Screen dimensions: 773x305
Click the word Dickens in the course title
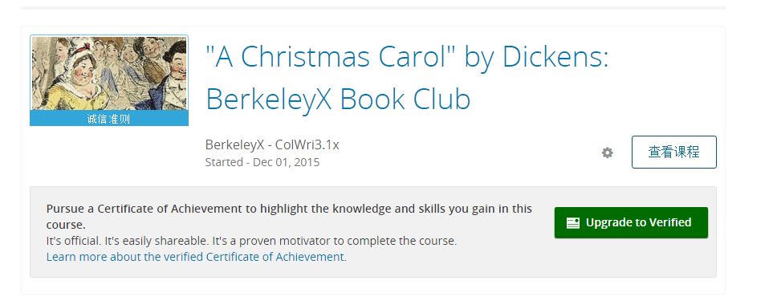pos(555,57)
